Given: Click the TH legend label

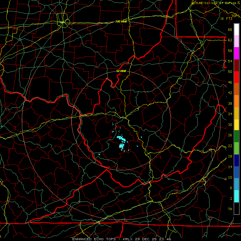Looking at the screenshot, I should (230, 209).
